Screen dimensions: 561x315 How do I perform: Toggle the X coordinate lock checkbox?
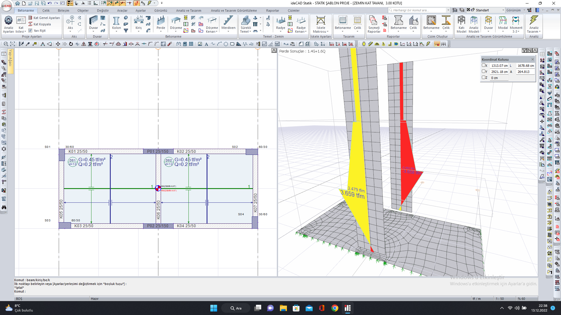(x=483, y=65)
